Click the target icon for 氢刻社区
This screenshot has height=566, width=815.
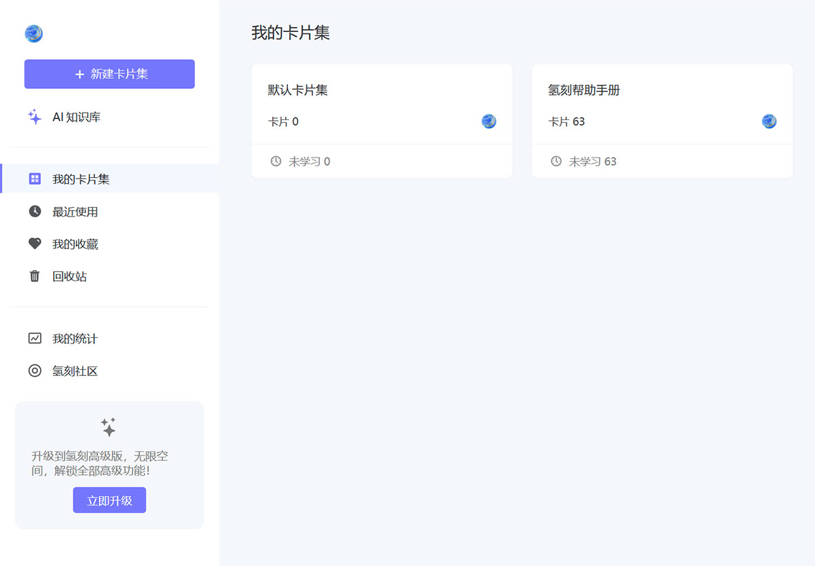pos(35,371)
